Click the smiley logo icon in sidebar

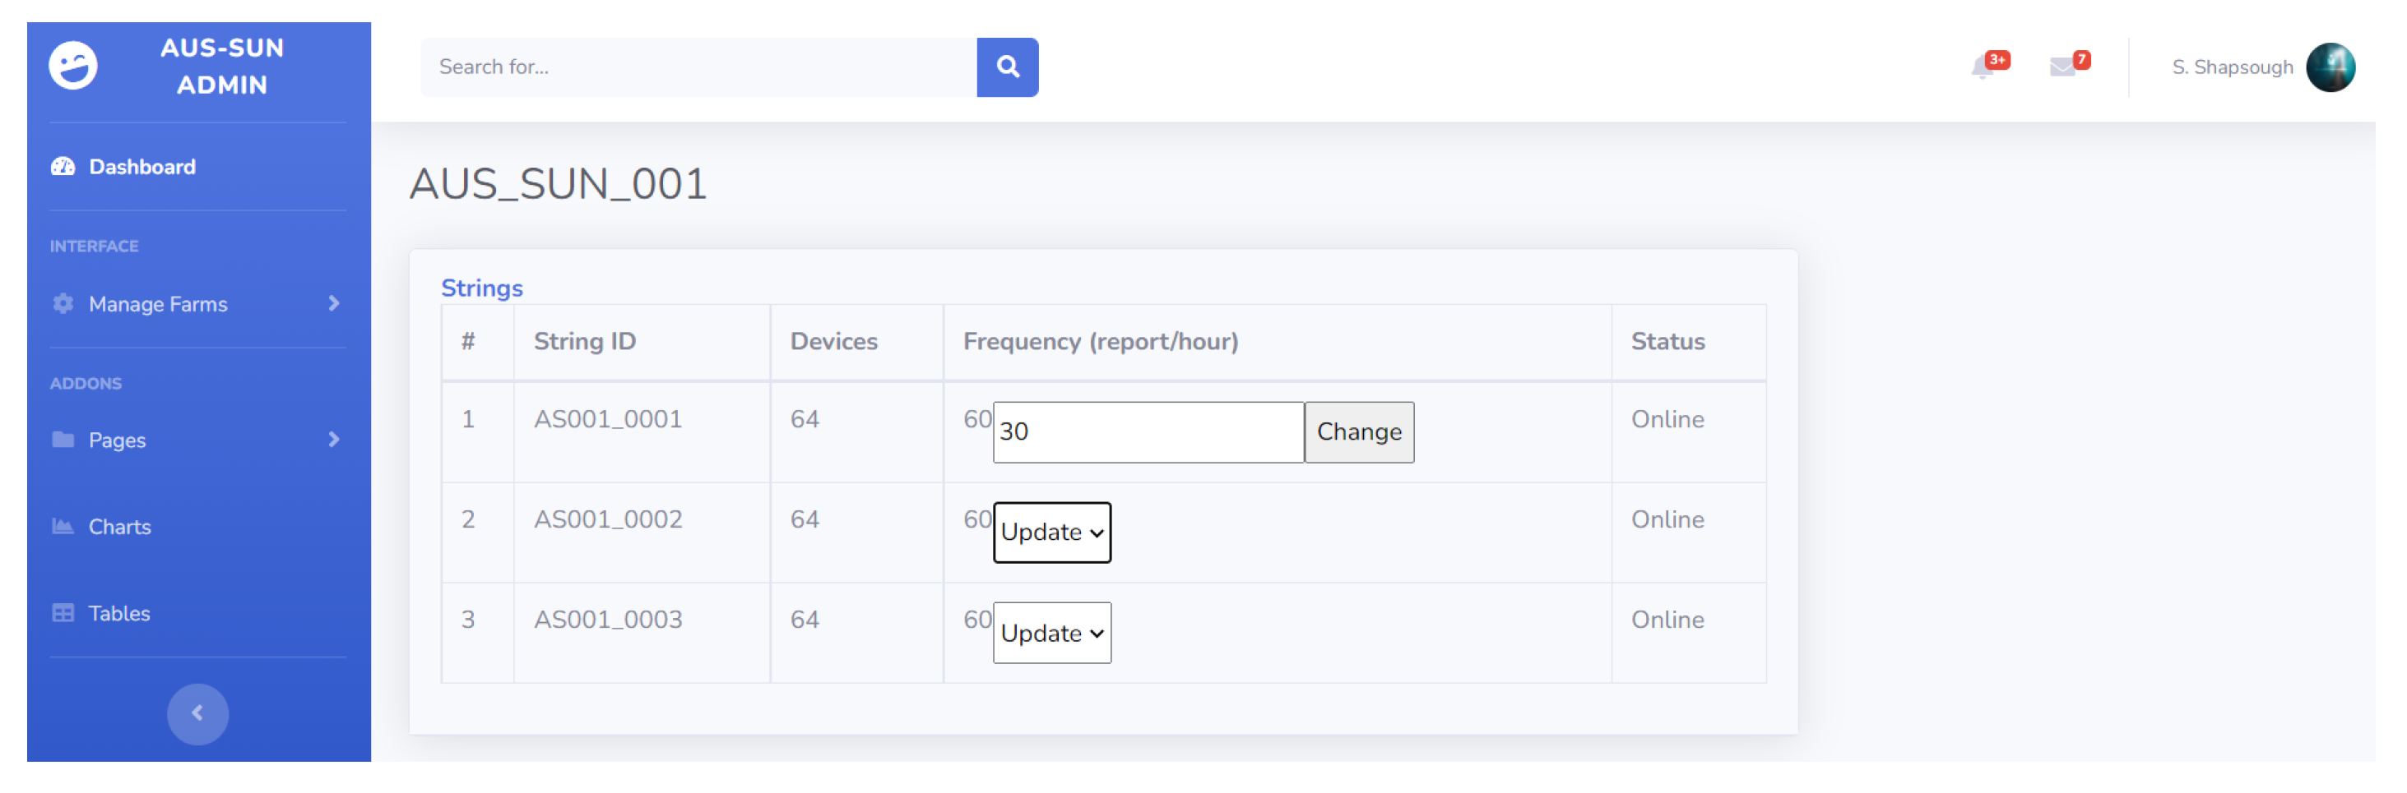pyautogui.click(x=73, y=65)
